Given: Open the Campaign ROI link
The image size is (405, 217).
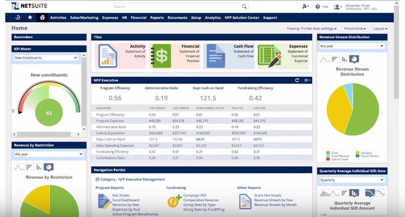Looking at the screenshot, I should point(195,195).
